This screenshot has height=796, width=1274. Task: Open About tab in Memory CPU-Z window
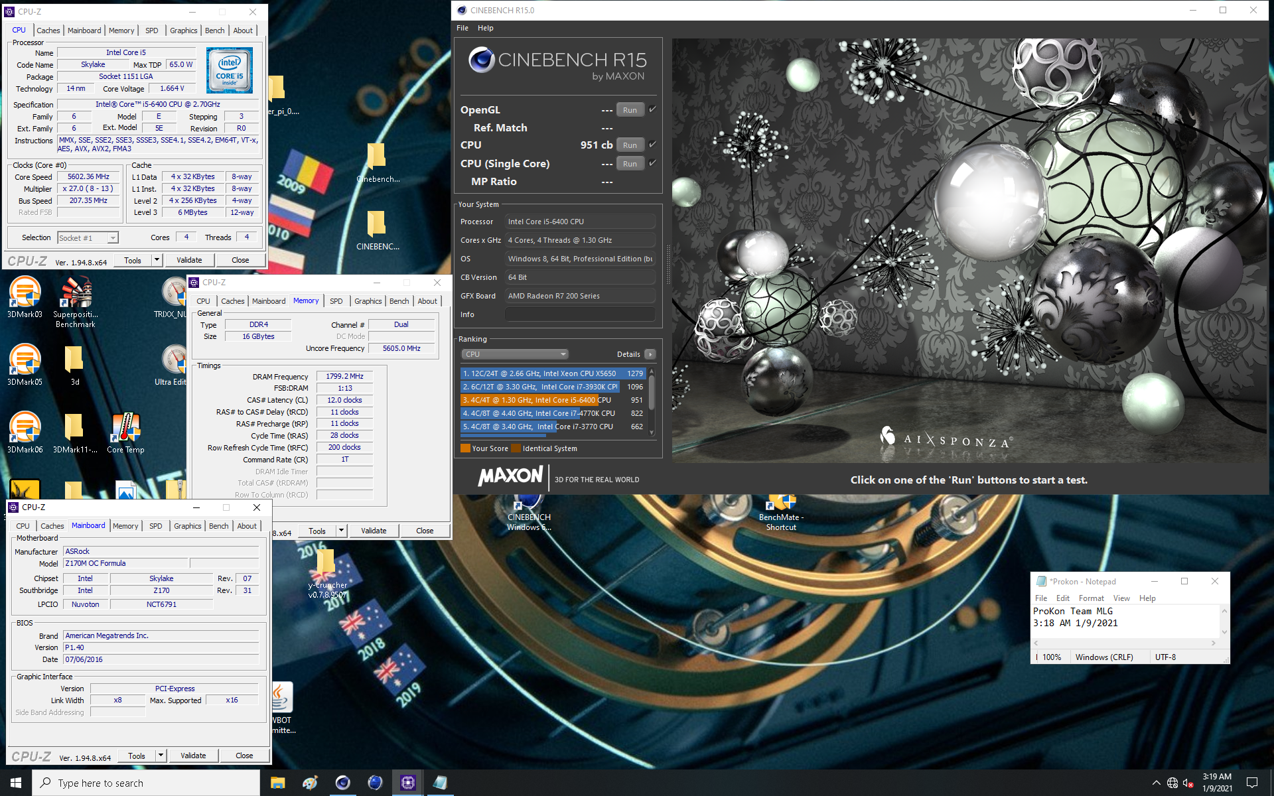pos(427,301)
